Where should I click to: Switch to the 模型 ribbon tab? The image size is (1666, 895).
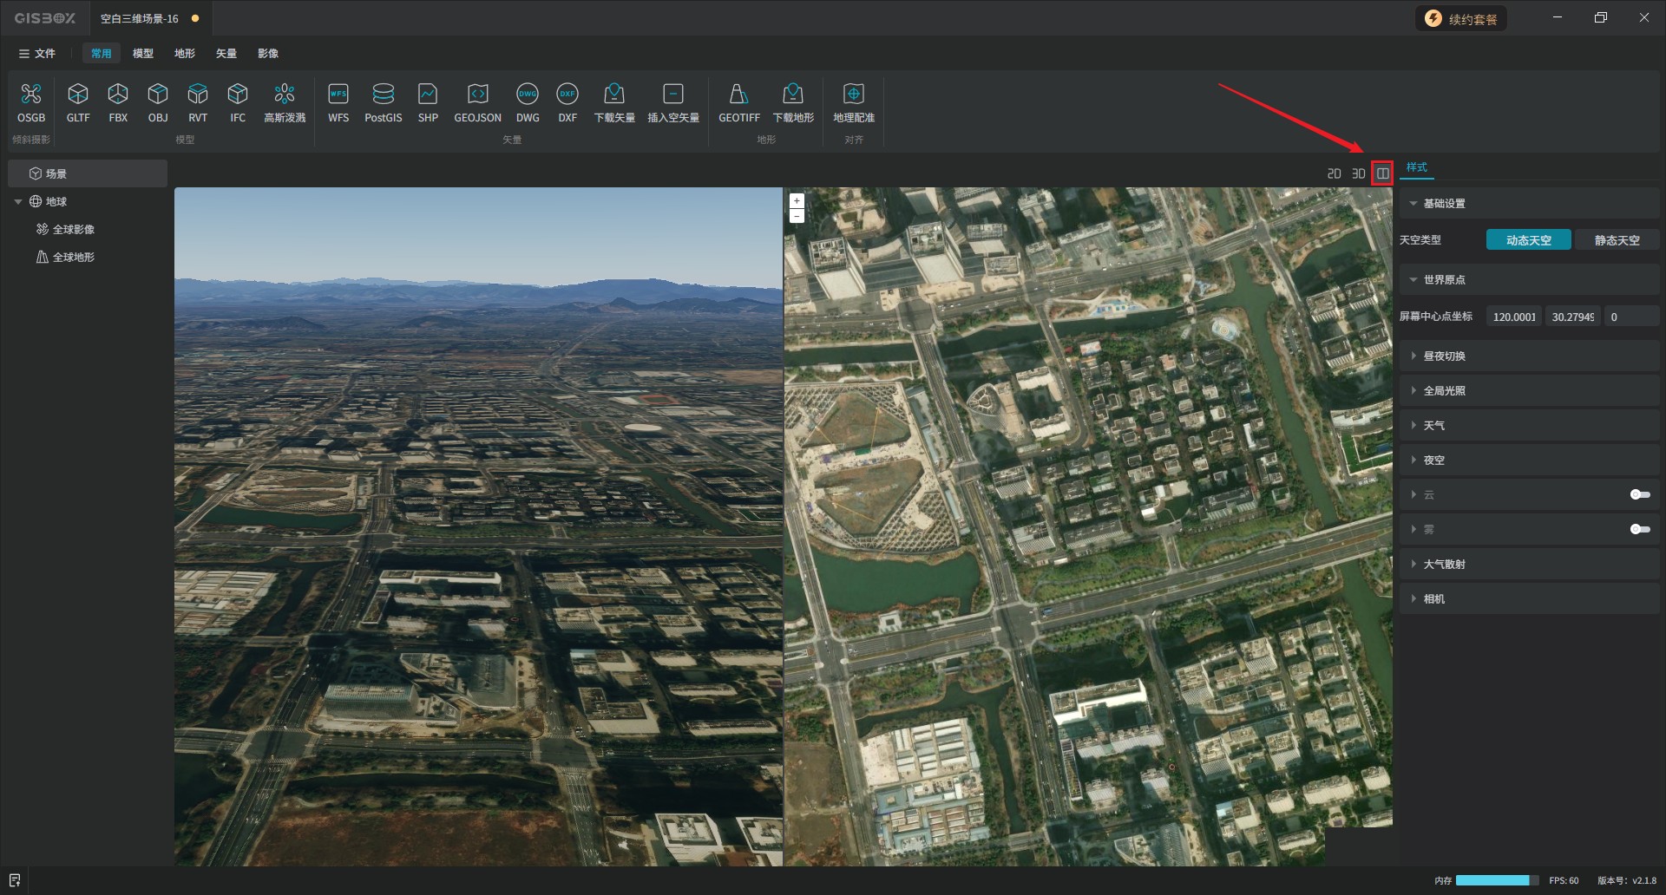(x=143, y=54)
